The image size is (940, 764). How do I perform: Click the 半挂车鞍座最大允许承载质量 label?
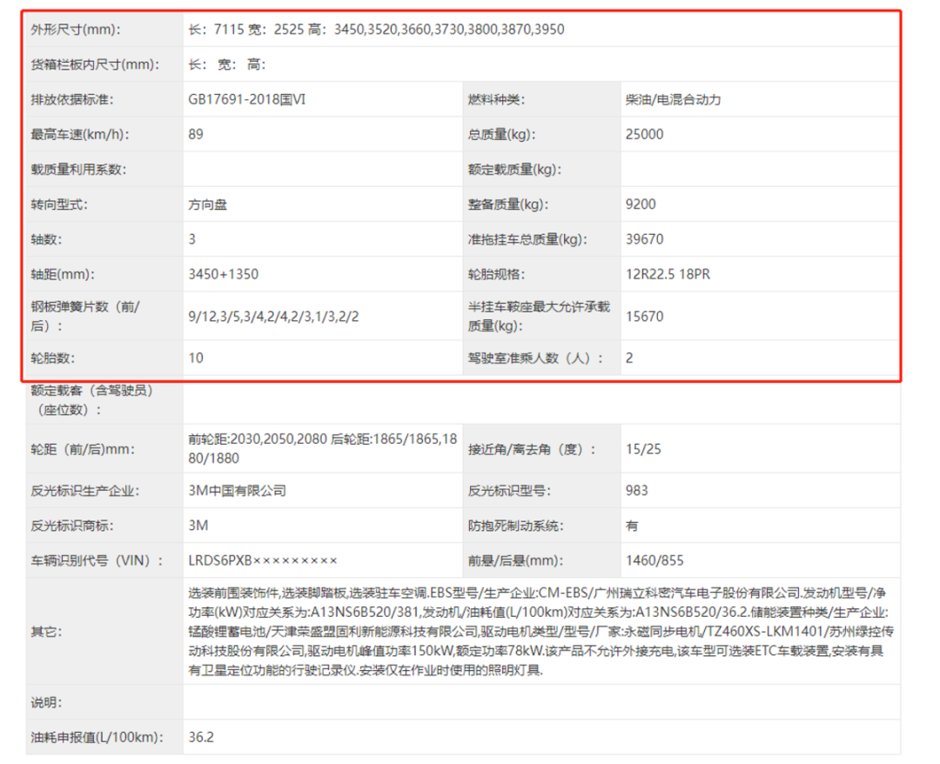(x=539, y=317)
